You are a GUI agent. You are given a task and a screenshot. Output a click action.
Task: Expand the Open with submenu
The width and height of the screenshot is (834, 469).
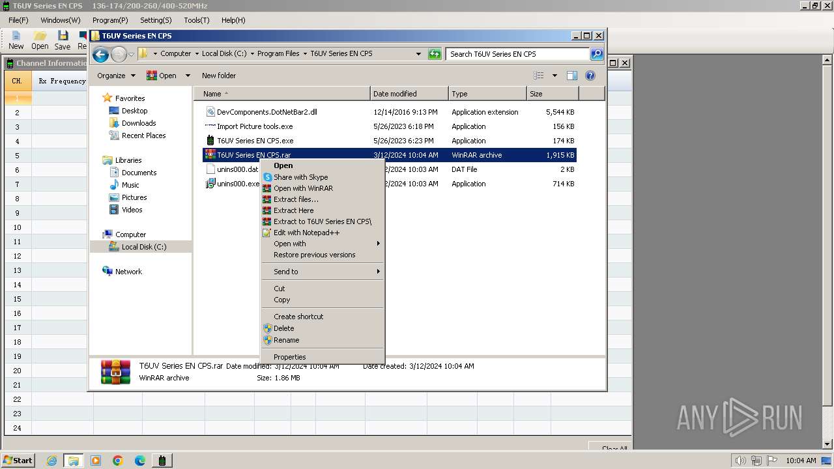coord(322,244)
